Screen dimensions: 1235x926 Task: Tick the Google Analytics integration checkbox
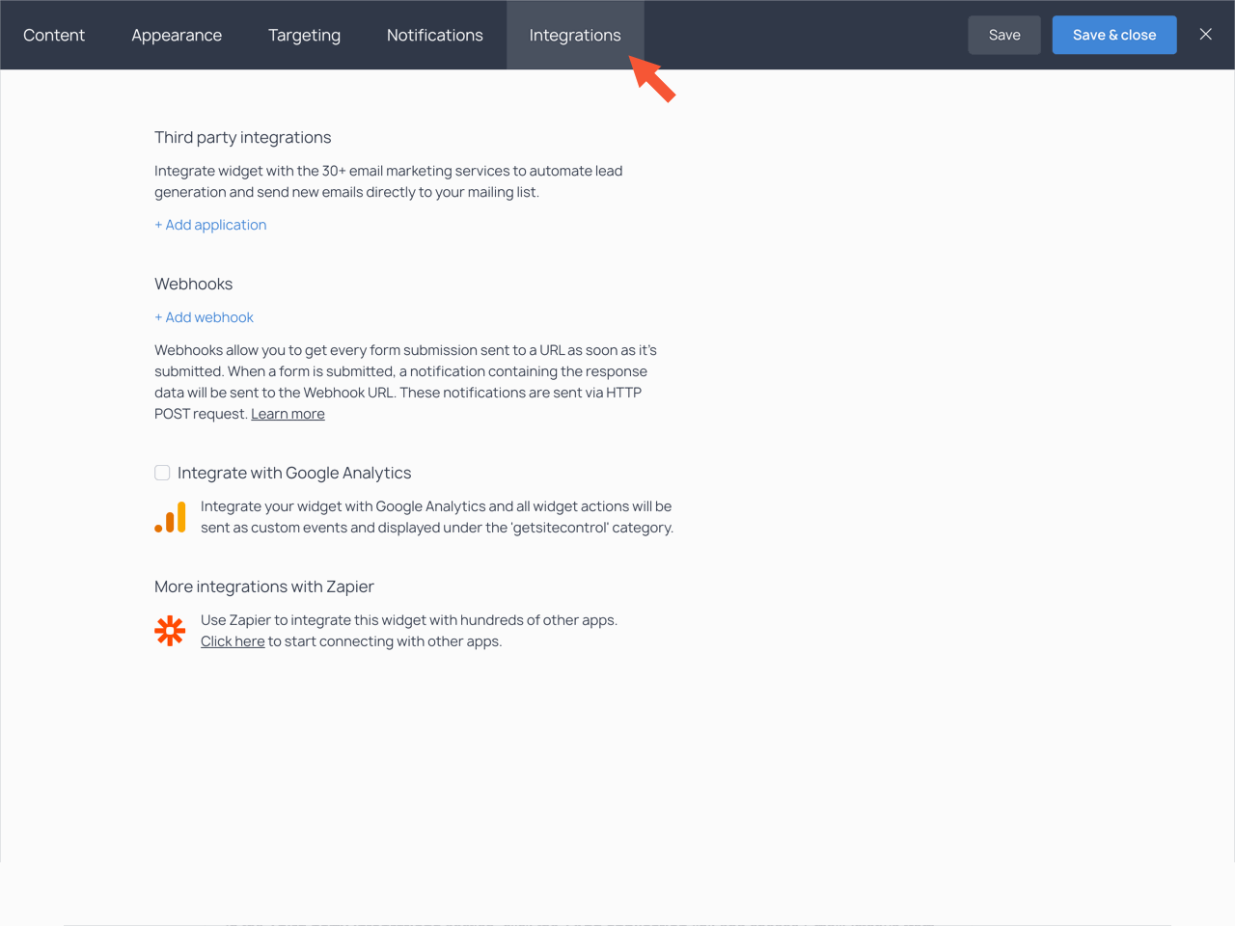pyautogui.click(x=162, y=473)
